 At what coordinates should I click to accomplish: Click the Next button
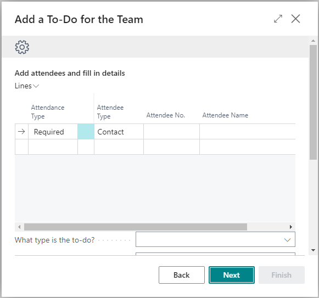click(232, 275)
